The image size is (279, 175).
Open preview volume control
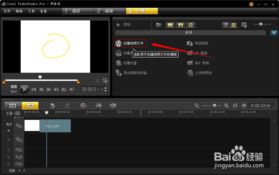point(71,89)
